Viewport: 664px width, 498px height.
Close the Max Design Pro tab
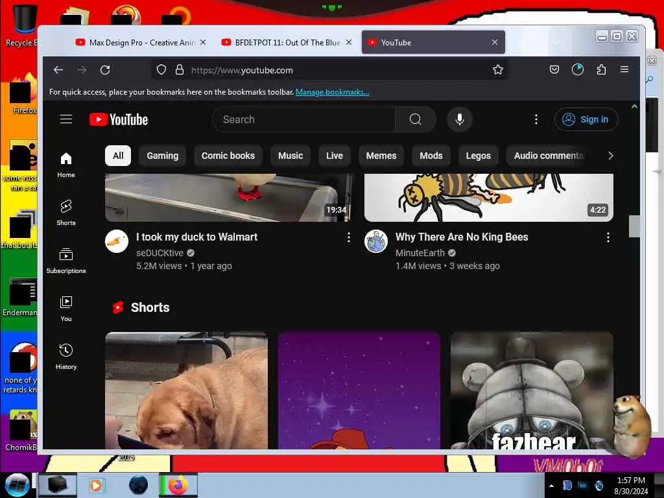click(x=203, y=42)
